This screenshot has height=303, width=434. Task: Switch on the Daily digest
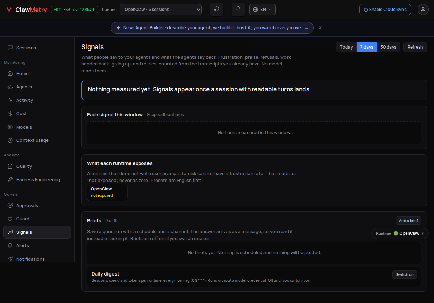pyautogui.click(x=405, y=274)
